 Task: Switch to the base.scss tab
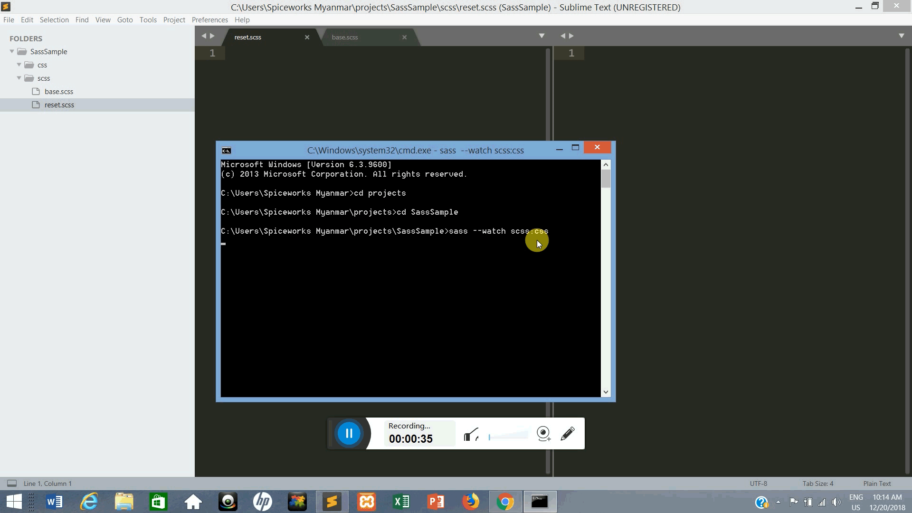click(x=345, y=37)
